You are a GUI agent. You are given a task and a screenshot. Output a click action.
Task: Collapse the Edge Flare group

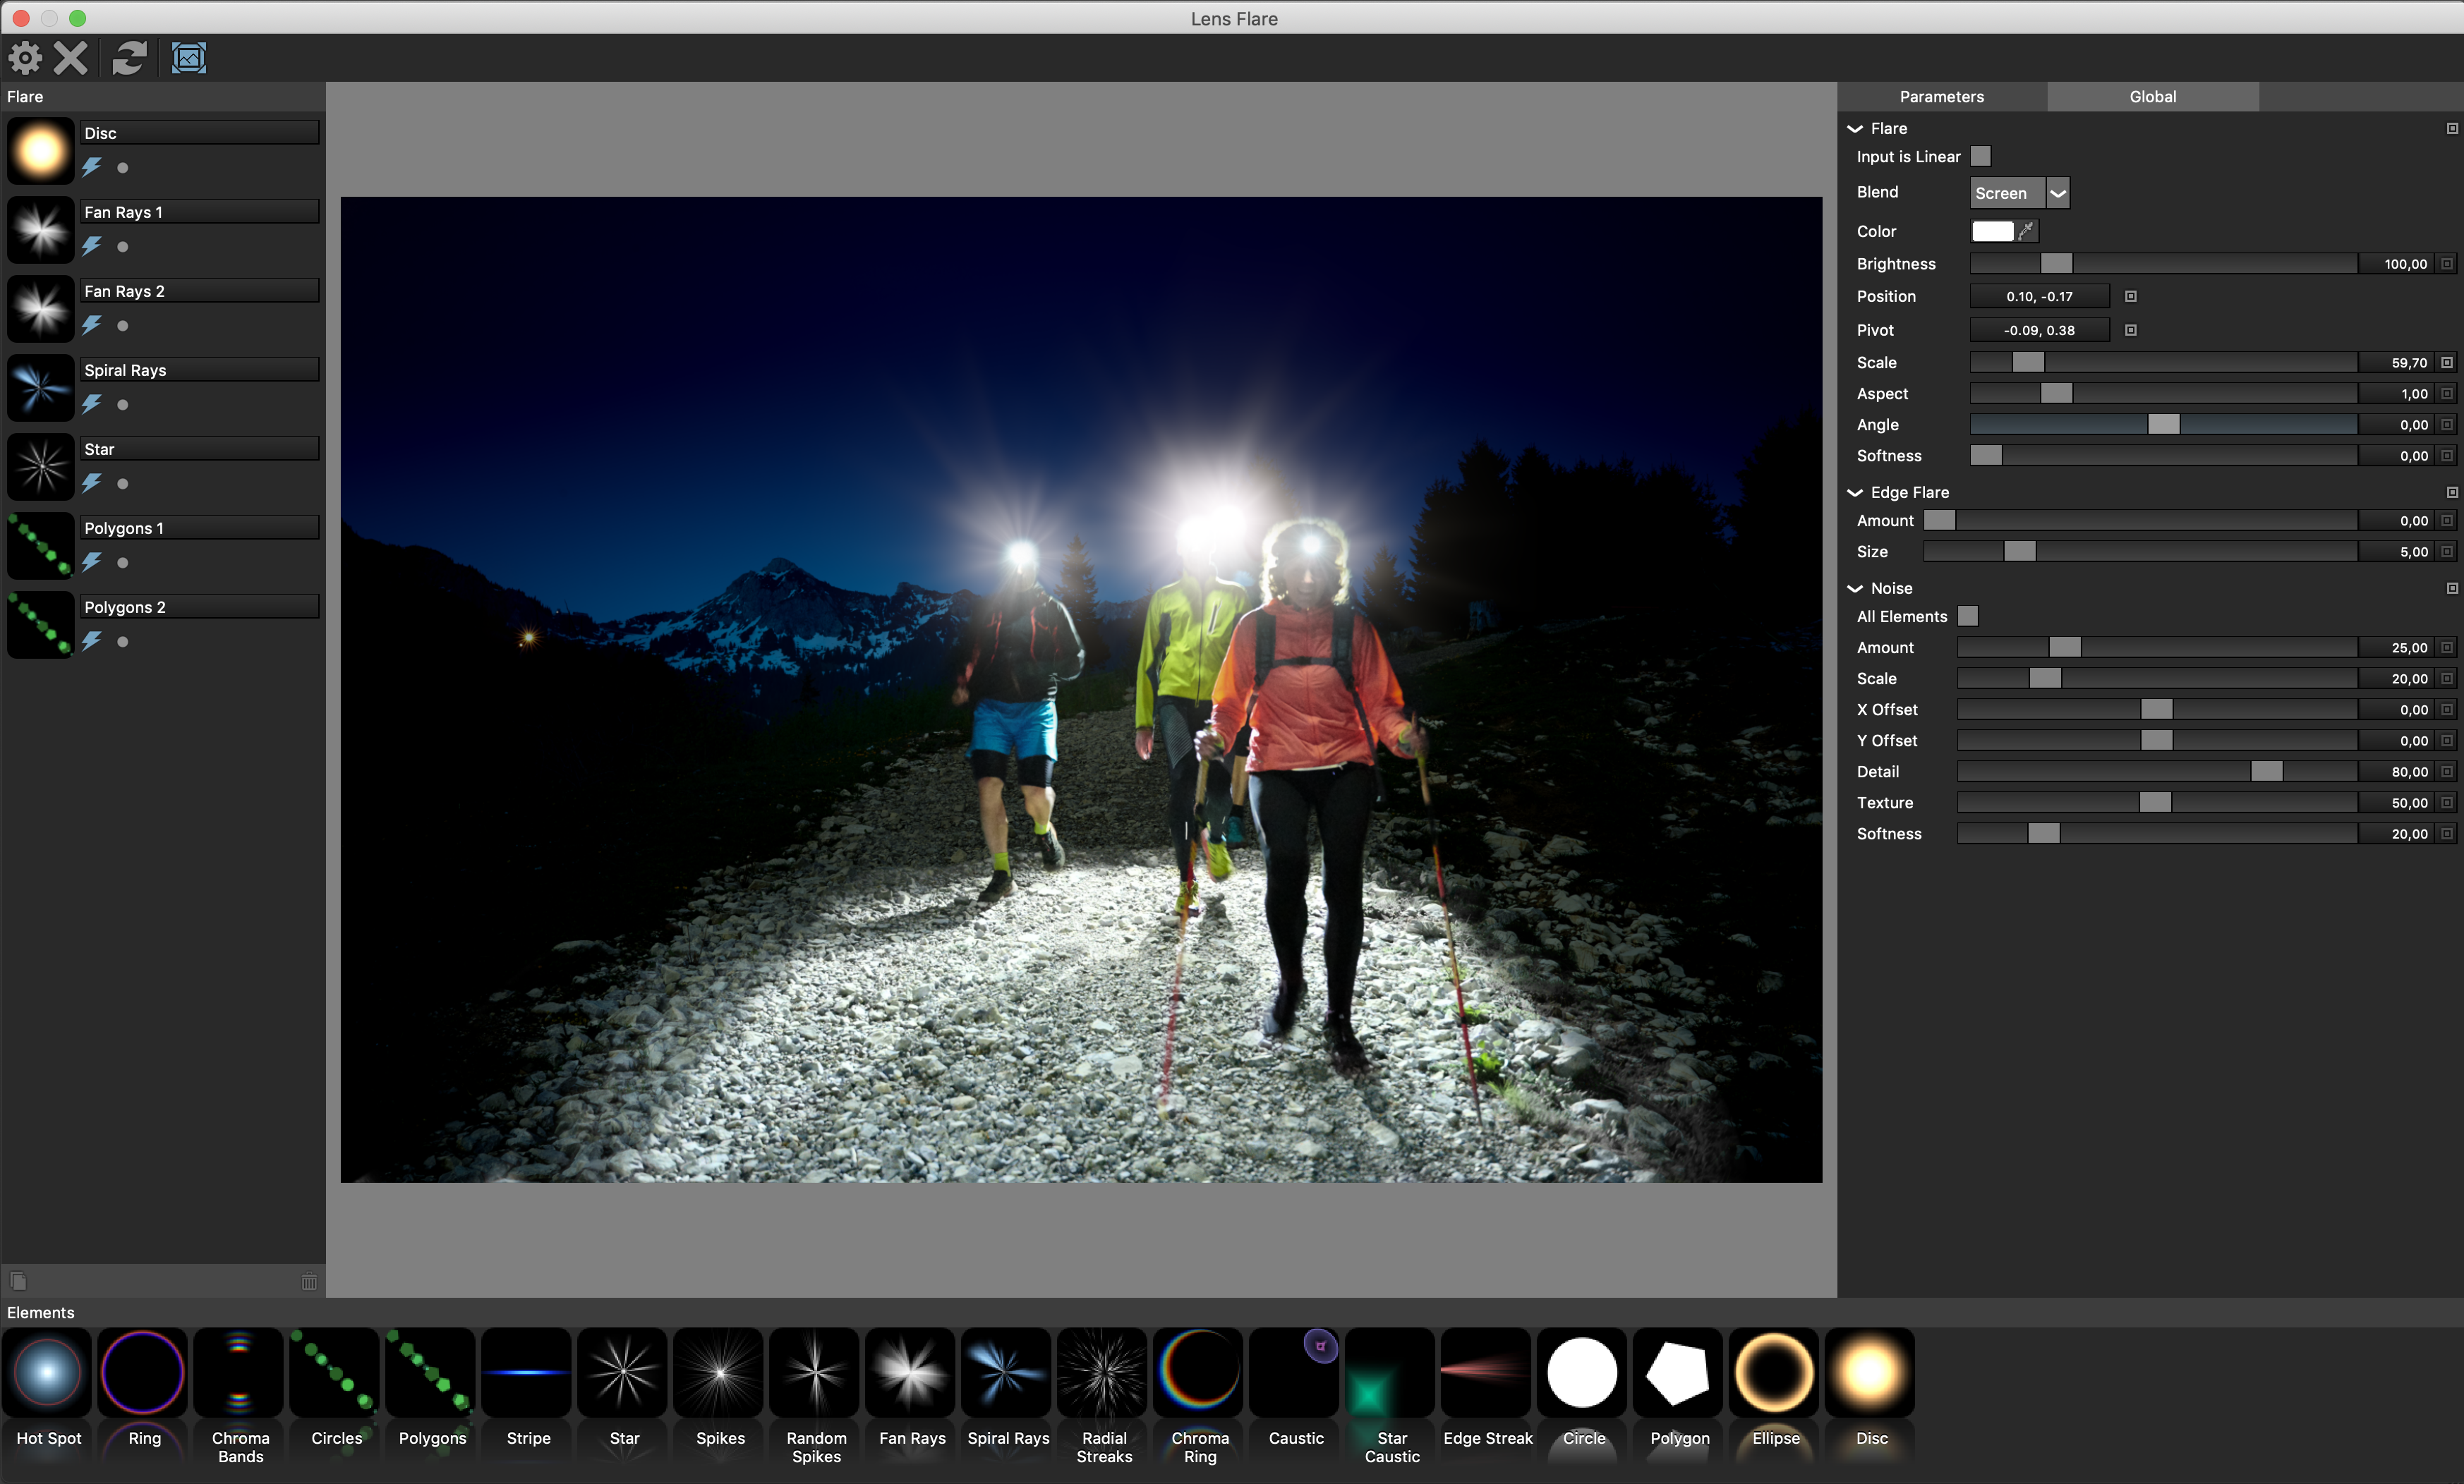1855,492
